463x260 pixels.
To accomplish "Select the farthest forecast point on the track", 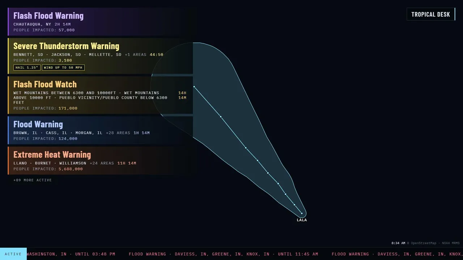I will (194, 87).
